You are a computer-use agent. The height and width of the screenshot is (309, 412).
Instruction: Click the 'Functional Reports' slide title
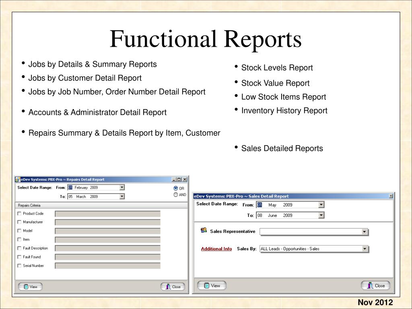[x=206, y=39]
